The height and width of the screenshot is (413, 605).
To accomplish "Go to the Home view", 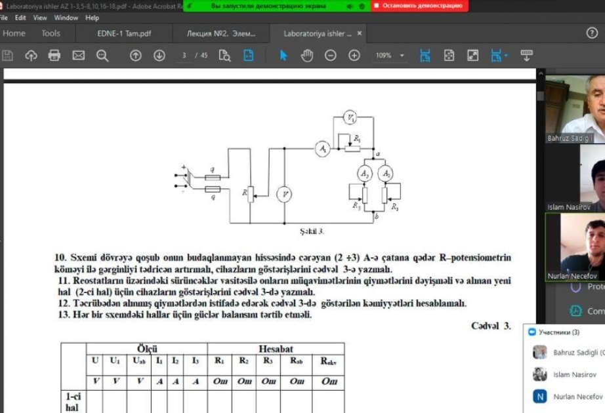I will [x=14, y=33].
